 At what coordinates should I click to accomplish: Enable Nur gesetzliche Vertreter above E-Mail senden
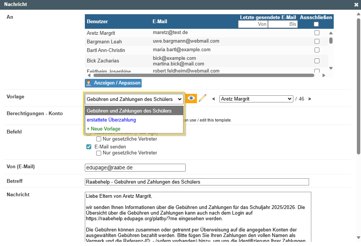(x=99, y=139)
